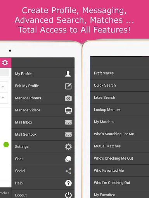Screen dimensions: 149x198
Task: Tap the Manage Videos monitor icon
Action: 68,110
